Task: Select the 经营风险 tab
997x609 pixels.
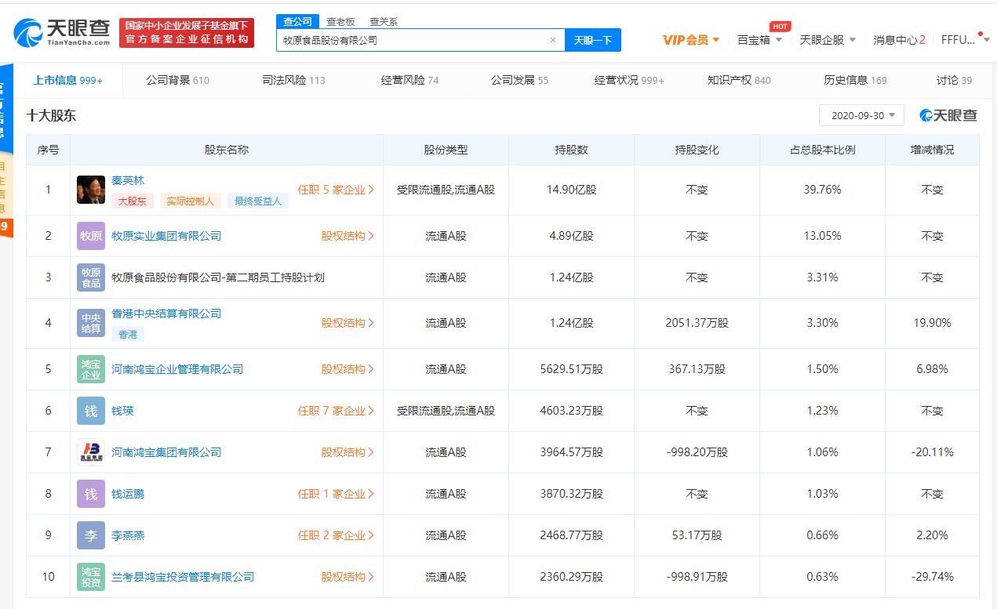Action: [409, 80]
